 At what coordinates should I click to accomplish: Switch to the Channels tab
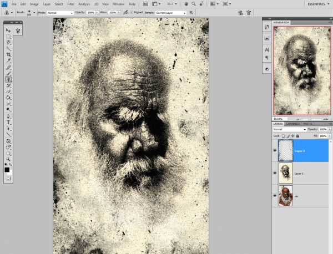point(292,124)
